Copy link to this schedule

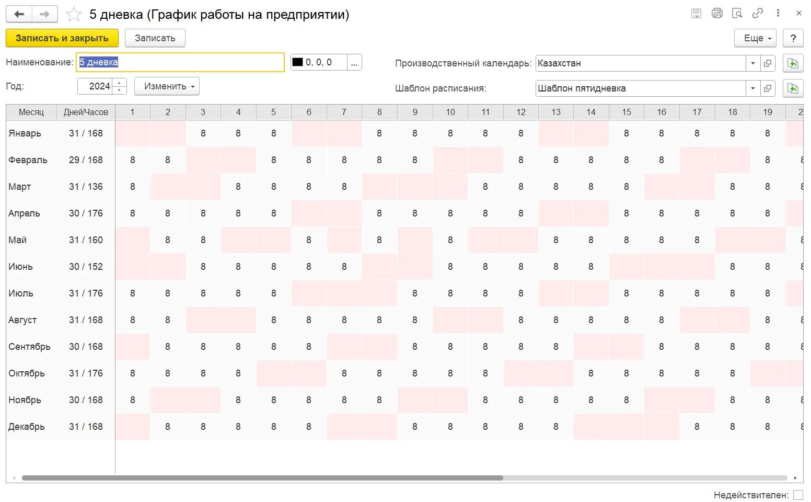(x=758, y=14)
